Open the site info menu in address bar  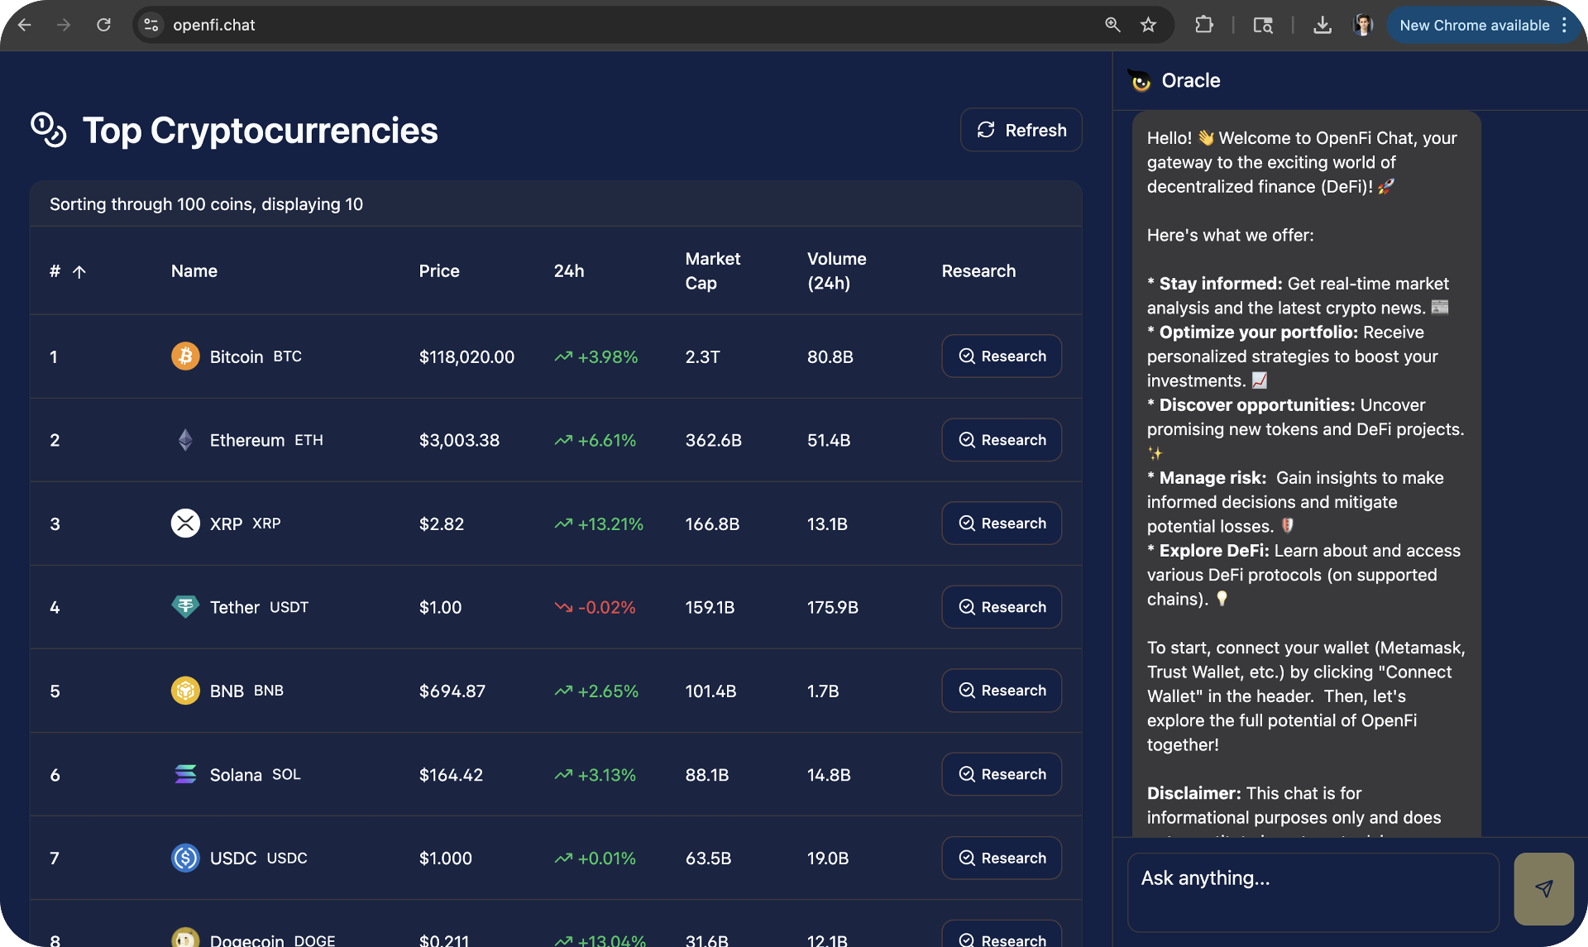pyautogui.click(x=150, y=25)
